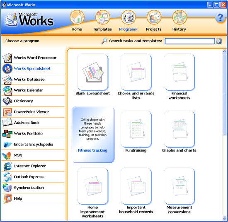Click the Fitness tracking link

click(x=92, y=150)
